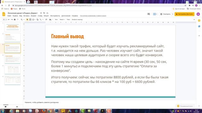Open Google Keep in the side panel
Viewport: 202px width, 113px height.
(199, 21)
